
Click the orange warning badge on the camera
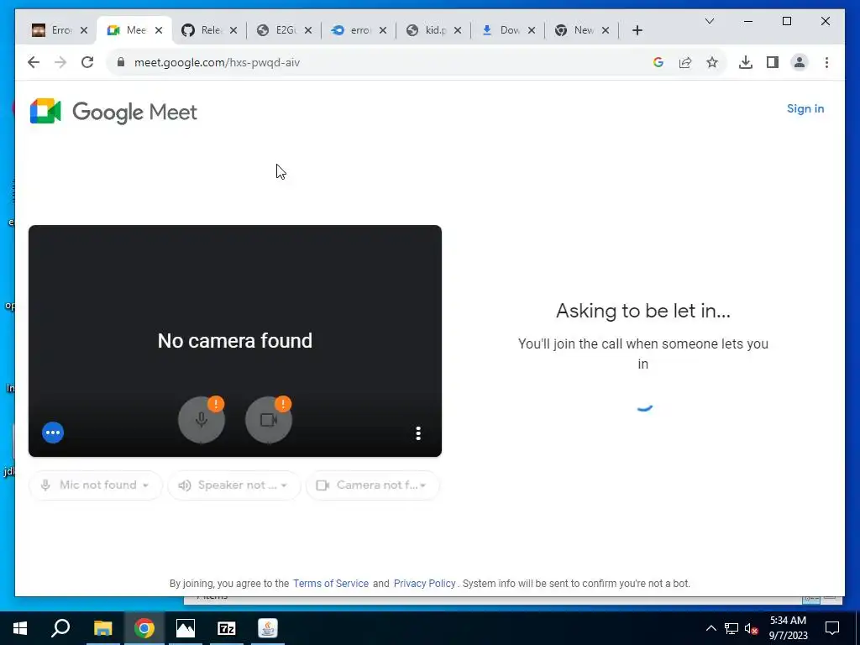[283, 404]
